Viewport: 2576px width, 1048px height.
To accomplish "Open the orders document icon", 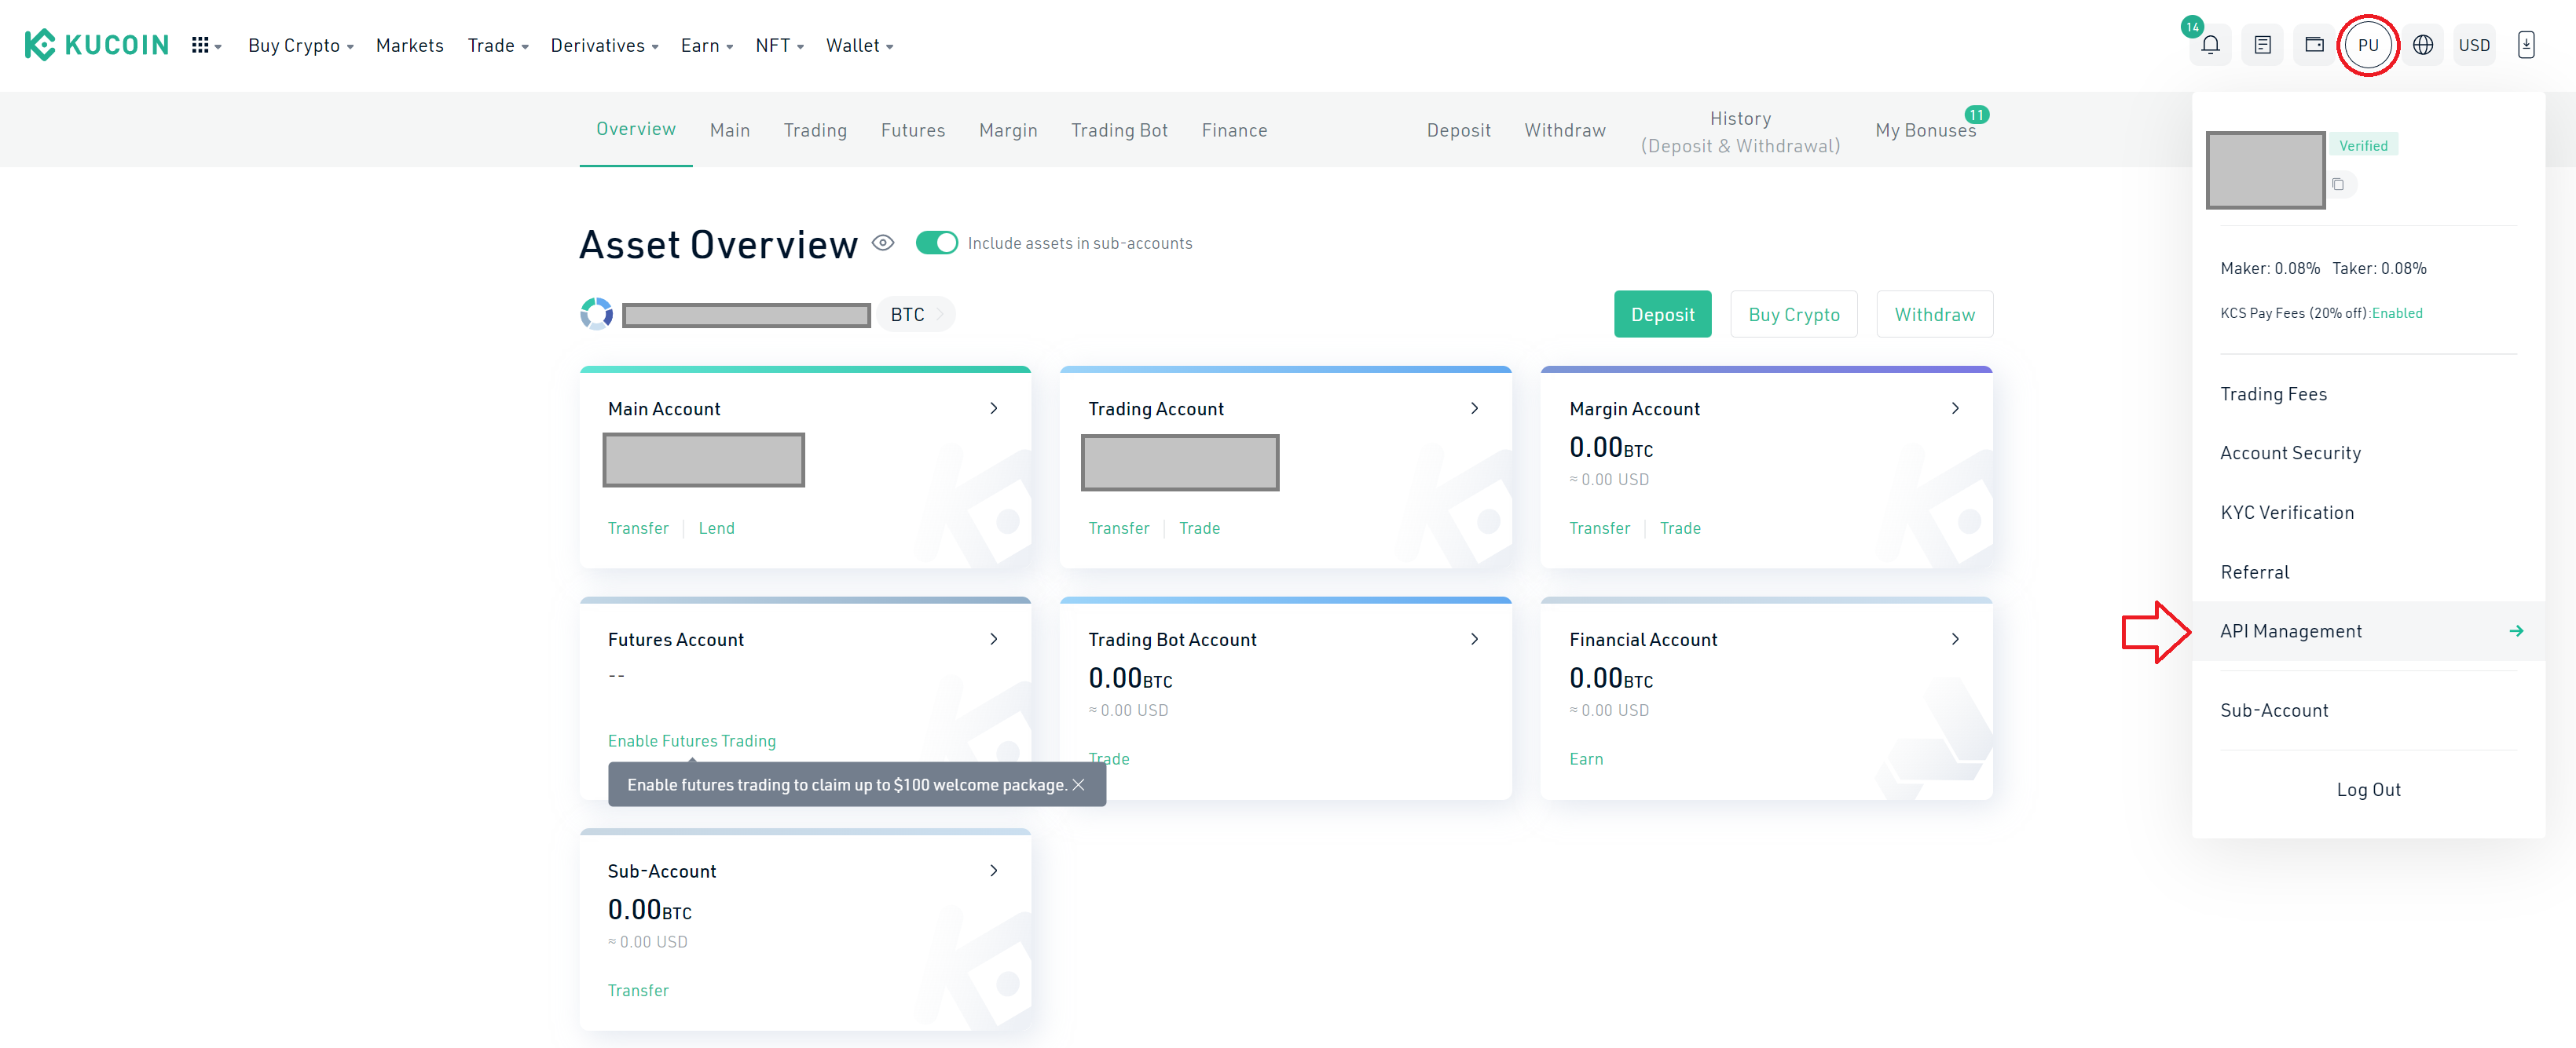I will click(x=2262, y=45).
